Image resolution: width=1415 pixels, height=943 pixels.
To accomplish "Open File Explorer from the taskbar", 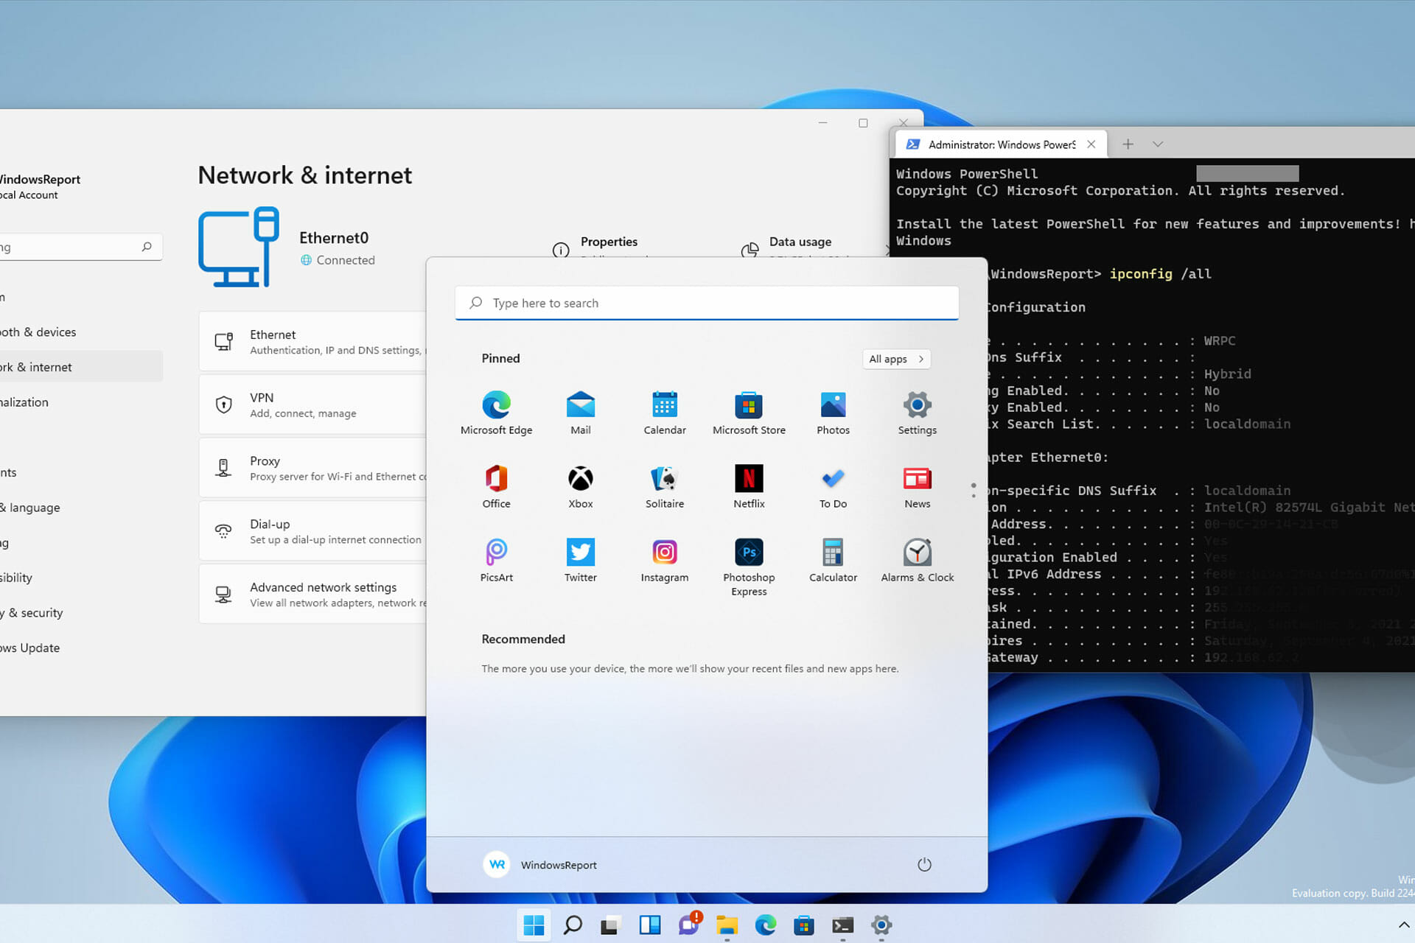I will pyautogui.click(x=727, y=925).
